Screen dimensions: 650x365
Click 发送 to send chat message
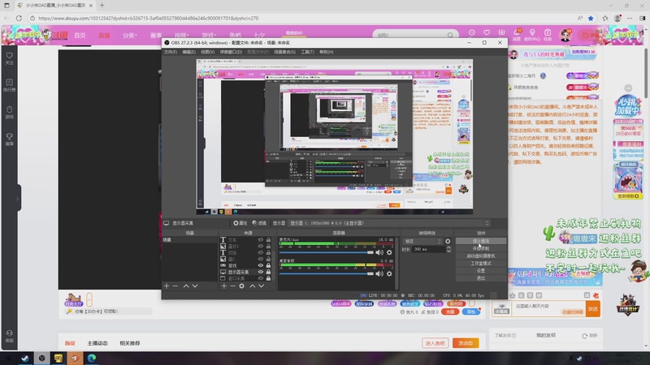[593, 309]
